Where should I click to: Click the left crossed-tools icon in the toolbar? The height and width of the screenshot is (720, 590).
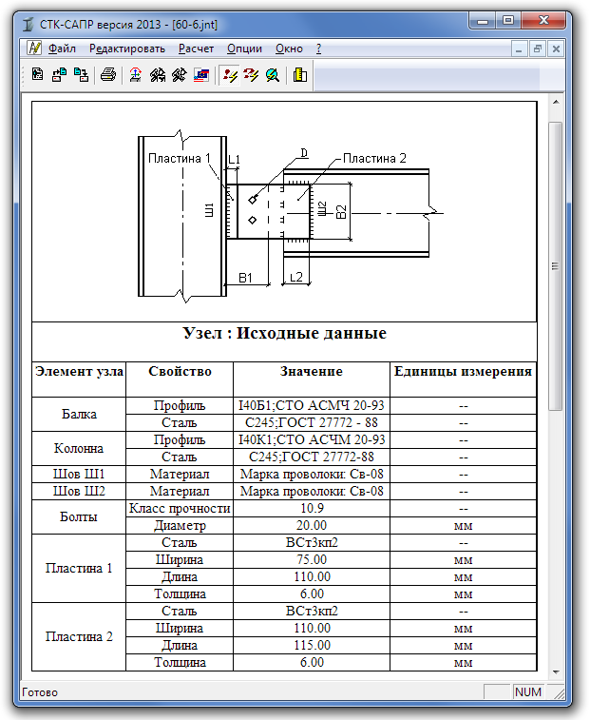(x=157, y=75)
